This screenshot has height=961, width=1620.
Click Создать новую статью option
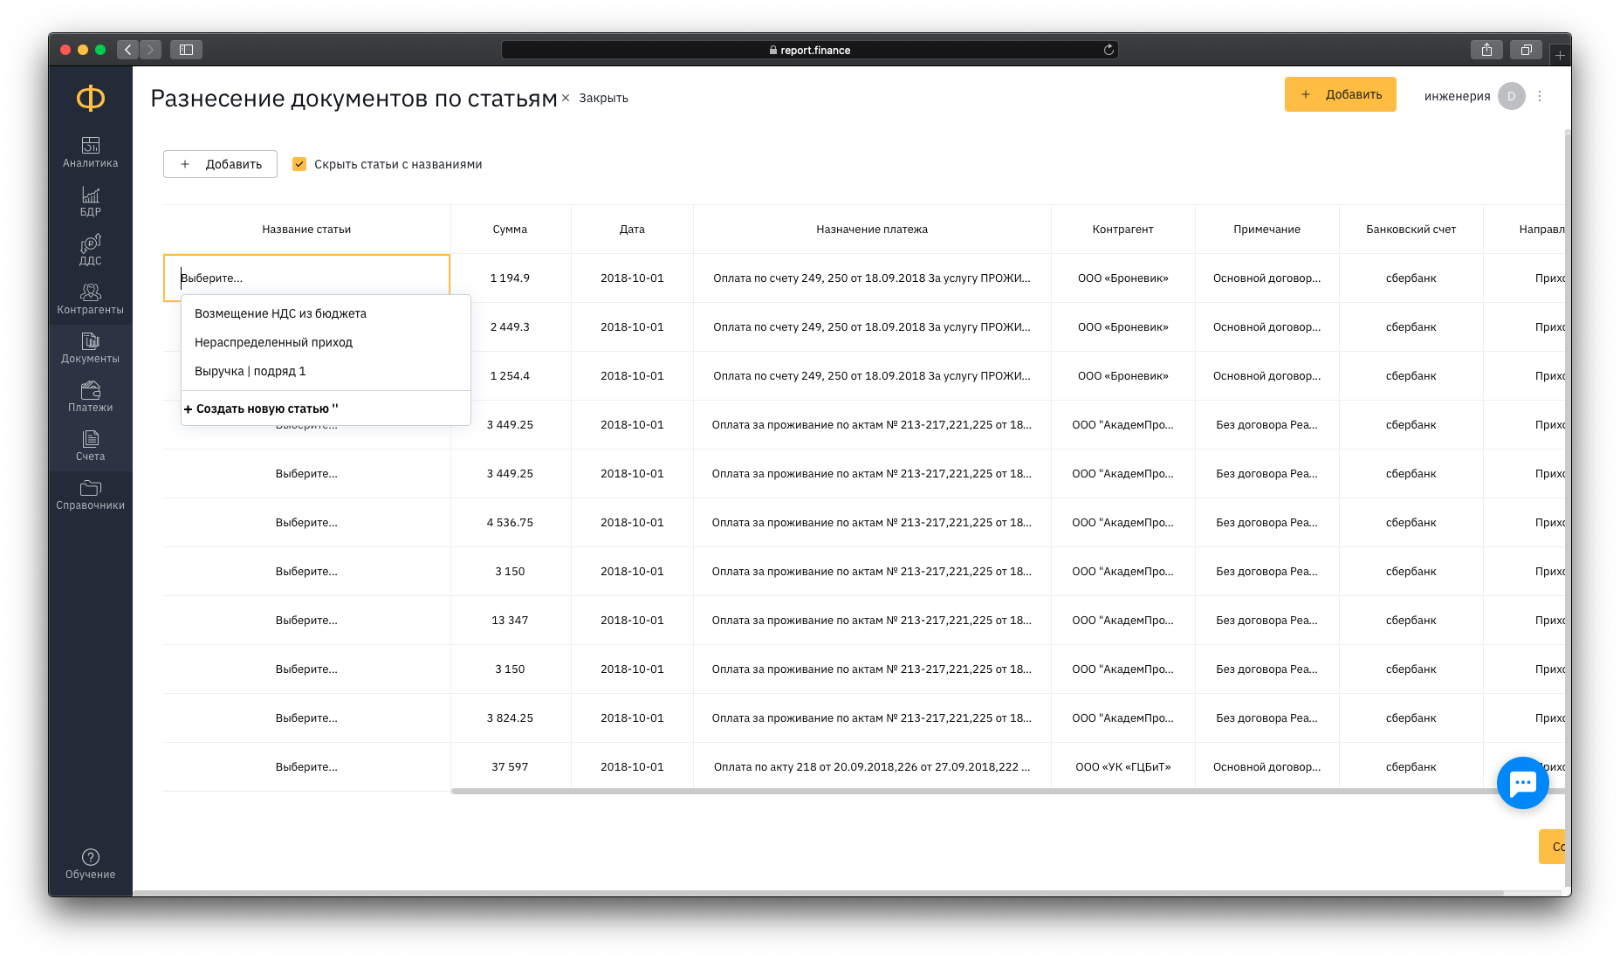(326, 408)
